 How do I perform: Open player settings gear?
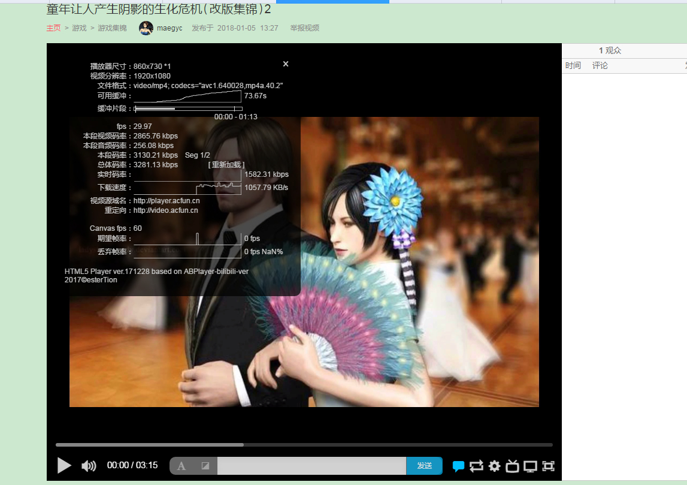pos(494,466)
